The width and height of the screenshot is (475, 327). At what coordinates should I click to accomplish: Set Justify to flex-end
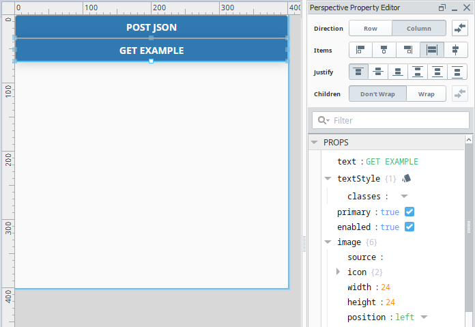pos(398,72)
